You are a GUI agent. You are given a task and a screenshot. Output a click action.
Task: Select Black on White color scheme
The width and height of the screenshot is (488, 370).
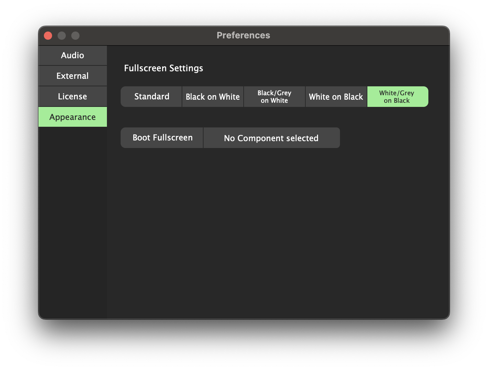pyautogui.click(x=212, y=97)
